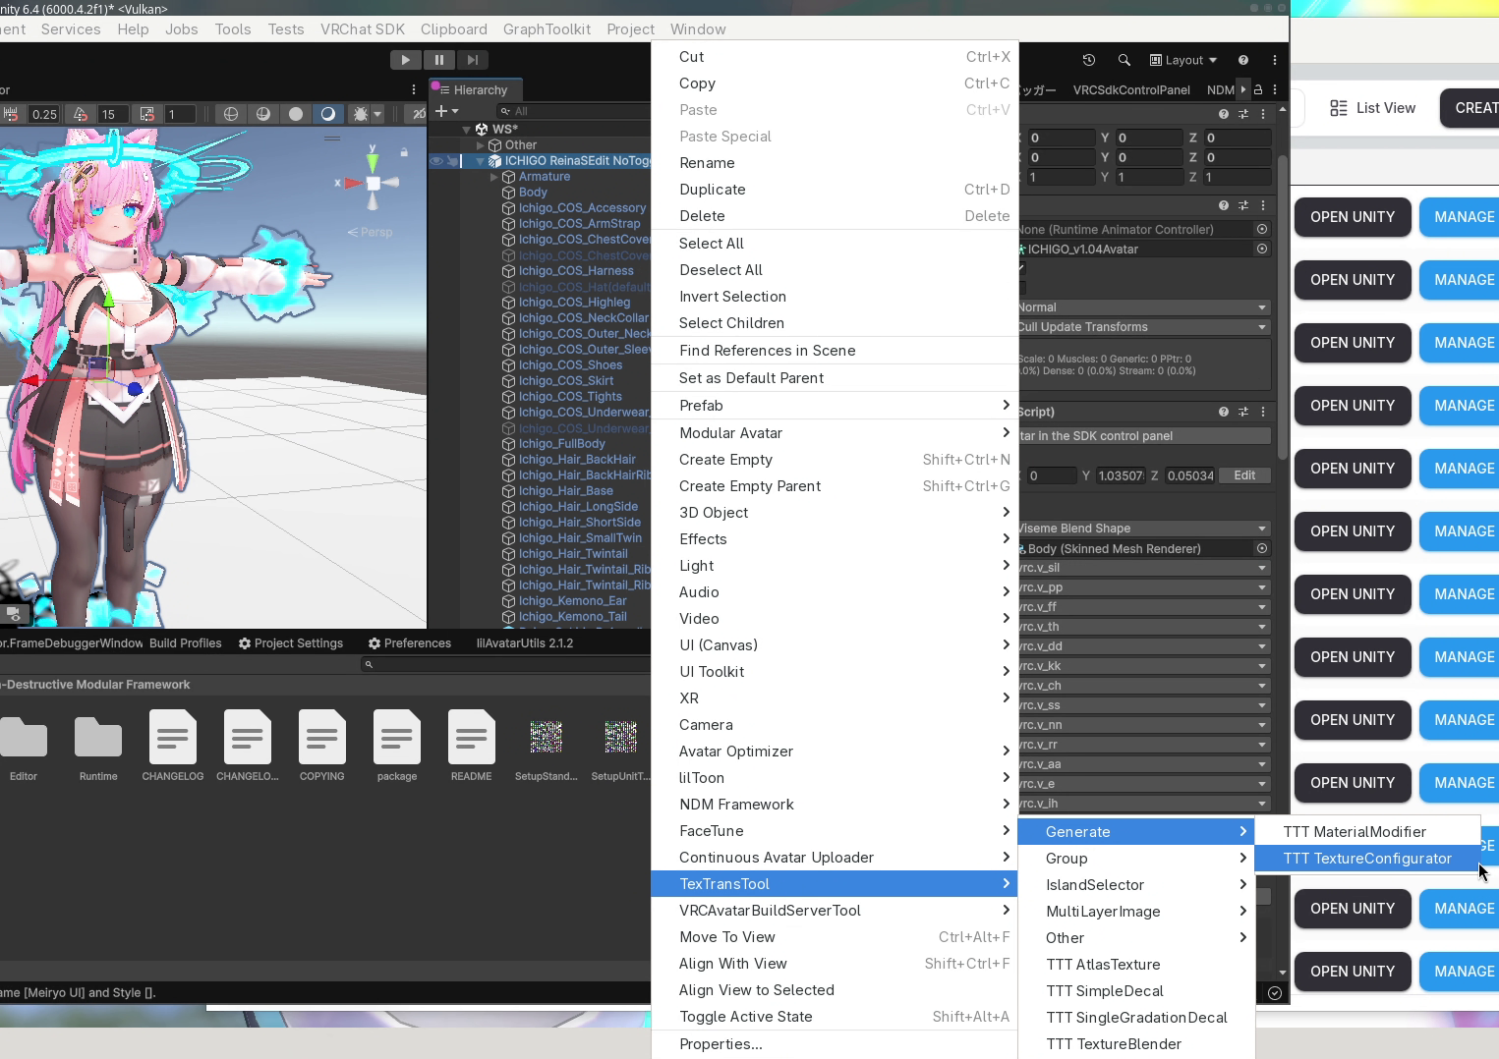Select Ichigo_COS_Skirt in Hierarchy
Image resolution: width=1499 pixels, height=1059 pixels.
(566, 381)
